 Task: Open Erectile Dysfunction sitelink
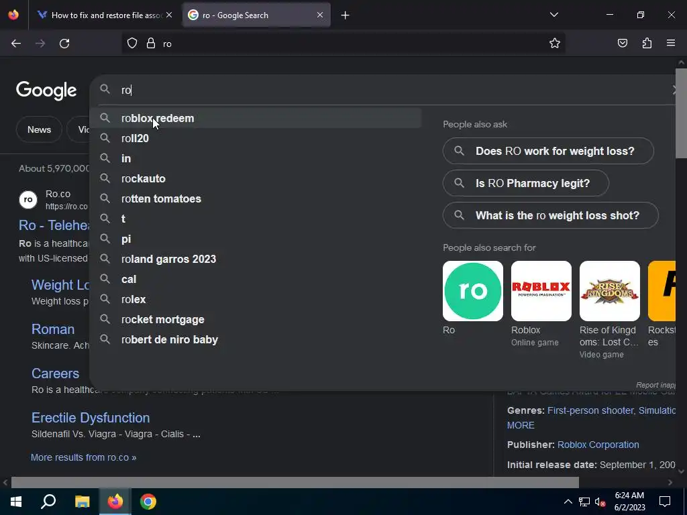91,418
